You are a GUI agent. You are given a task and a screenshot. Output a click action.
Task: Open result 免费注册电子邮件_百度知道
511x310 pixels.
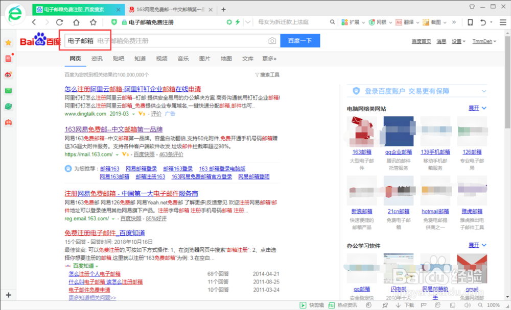point(105,233)
